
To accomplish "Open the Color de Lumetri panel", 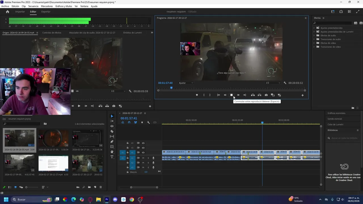I will click(335, 124).
